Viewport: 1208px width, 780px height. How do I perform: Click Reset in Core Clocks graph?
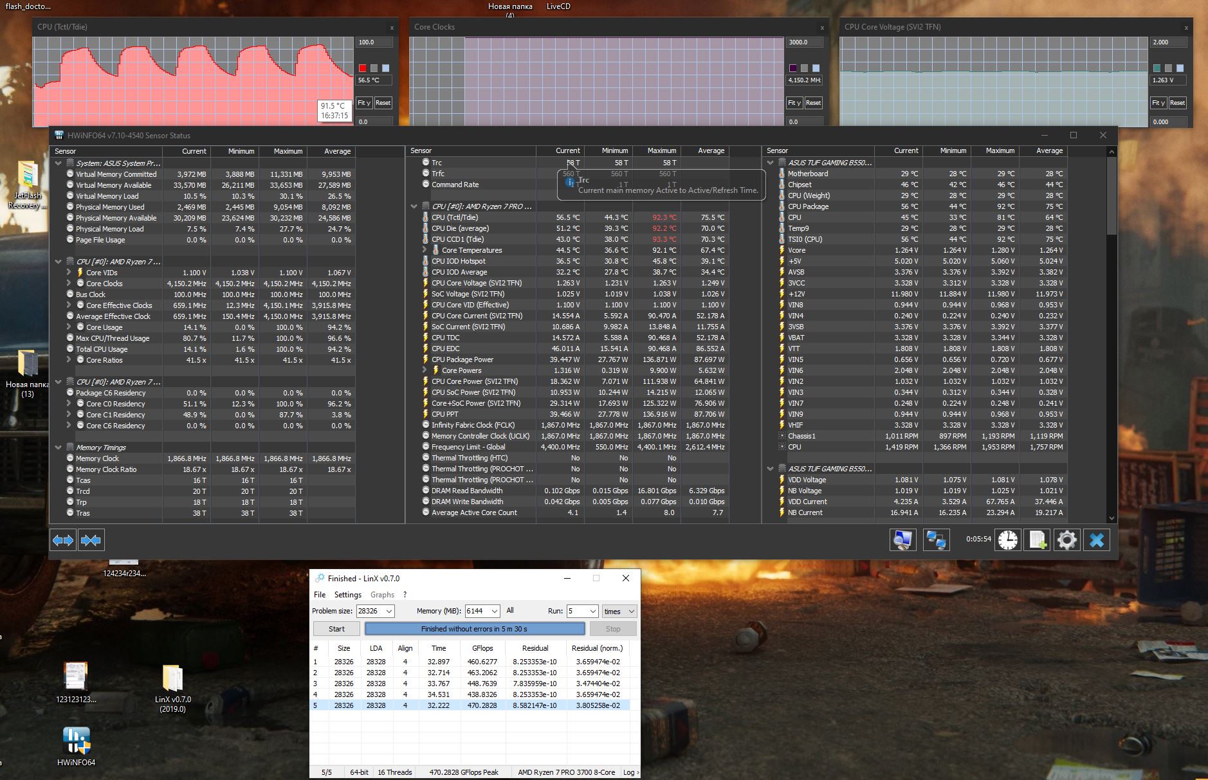click(813, 103)
